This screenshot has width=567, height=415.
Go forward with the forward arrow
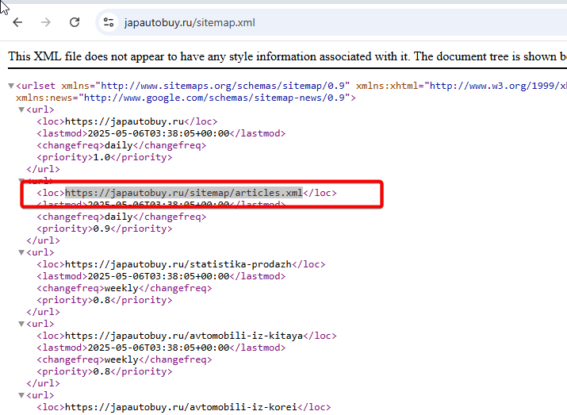point(45,22)
